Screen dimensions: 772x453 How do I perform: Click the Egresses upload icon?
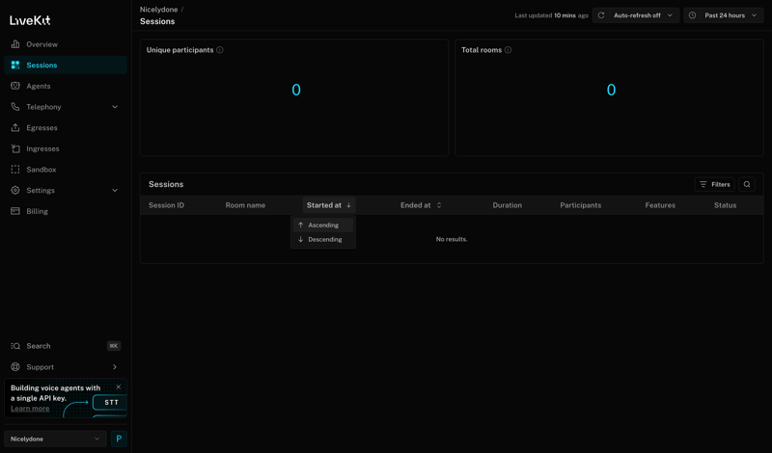(15, 127)
